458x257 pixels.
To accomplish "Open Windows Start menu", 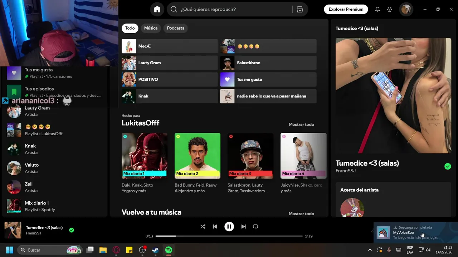I will (10, 250).
